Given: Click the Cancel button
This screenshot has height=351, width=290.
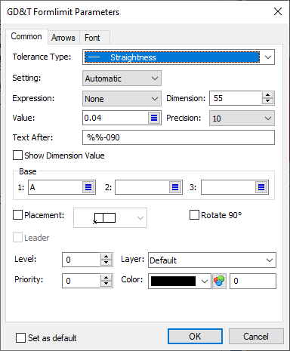Looking at the screenshot, I should pos(256,336).
